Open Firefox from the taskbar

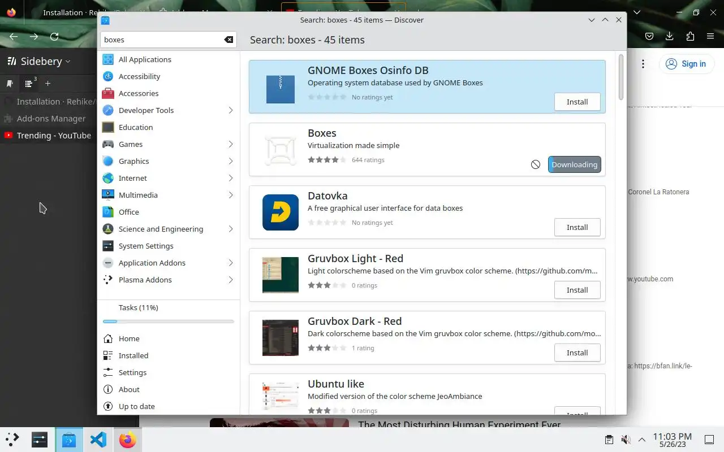128,440
